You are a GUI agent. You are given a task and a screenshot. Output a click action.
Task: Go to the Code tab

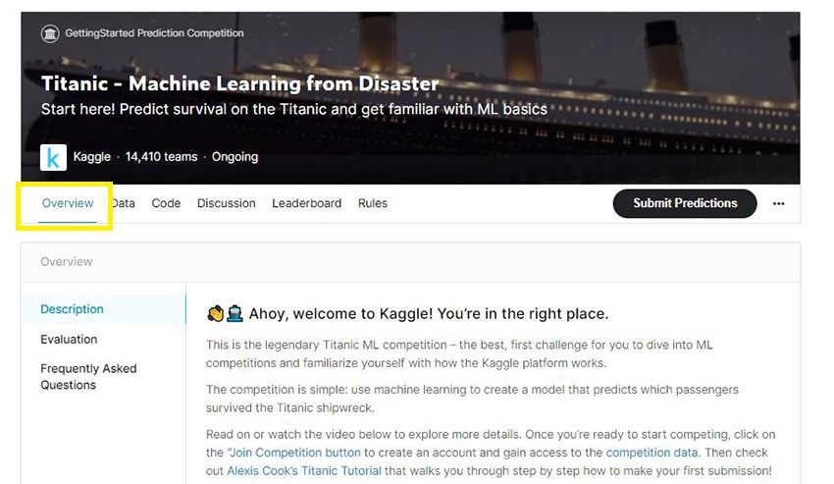click(x=166, y=203)
